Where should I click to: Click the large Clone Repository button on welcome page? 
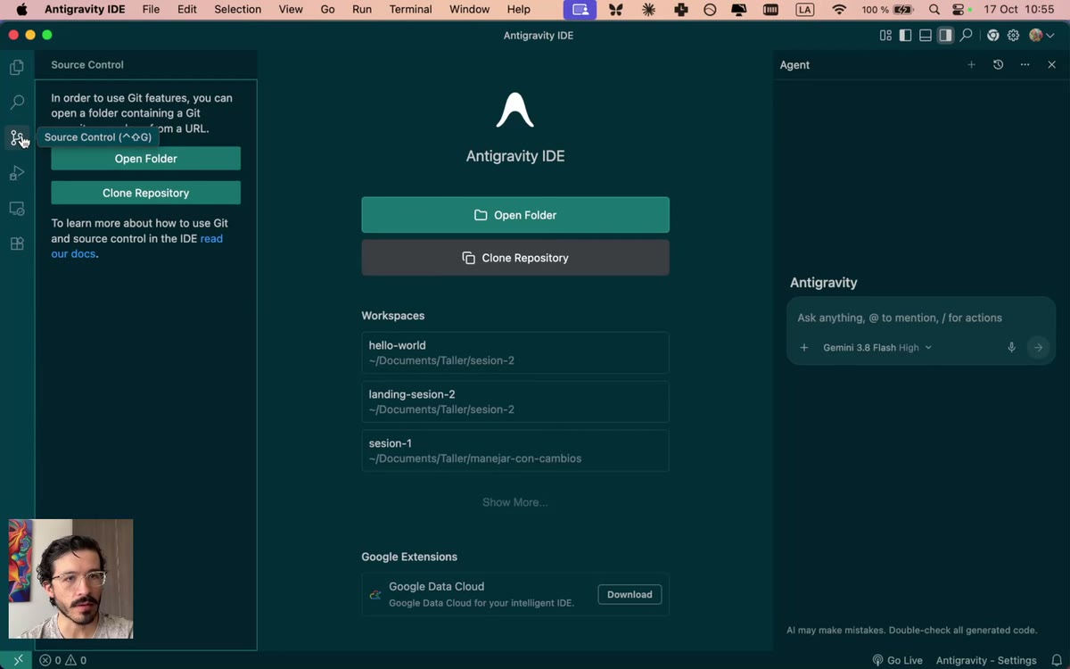tap(515, 258)
